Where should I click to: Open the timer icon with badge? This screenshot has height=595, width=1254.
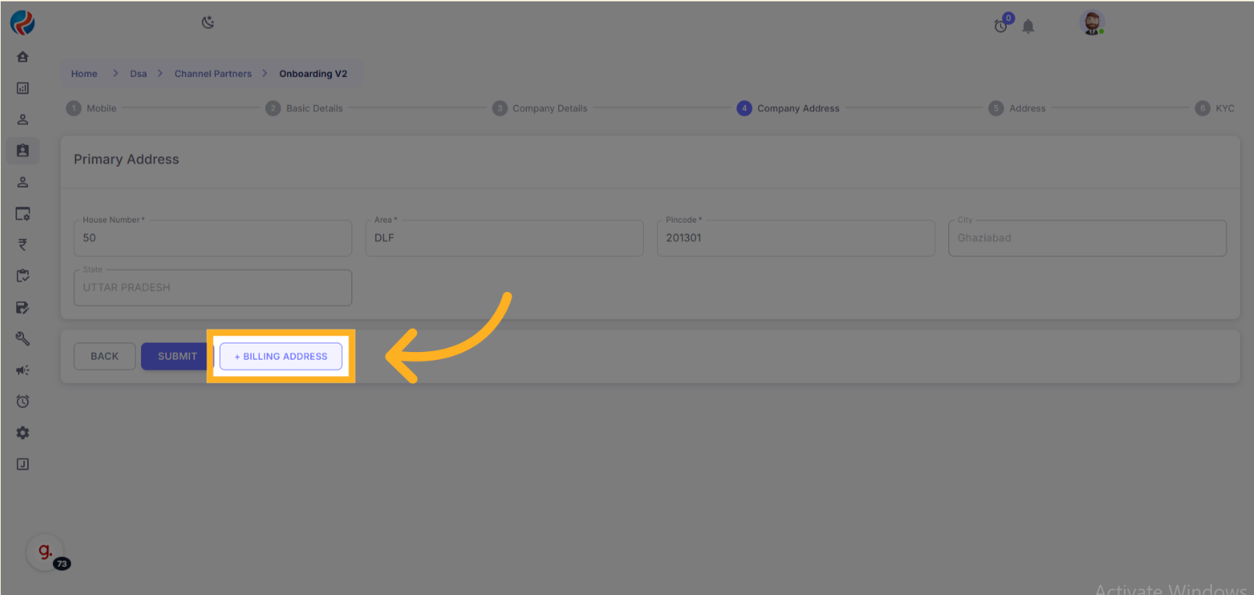point(1001,26)
